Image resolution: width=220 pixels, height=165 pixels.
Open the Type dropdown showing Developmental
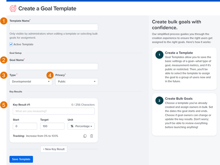click(x=31, y=81)
